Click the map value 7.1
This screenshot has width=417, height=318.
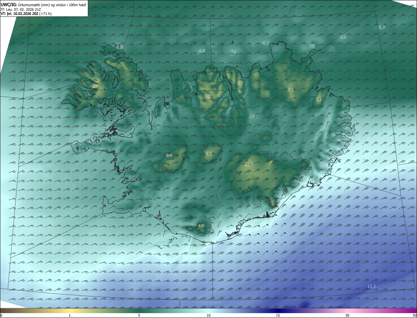coord(233,52)
